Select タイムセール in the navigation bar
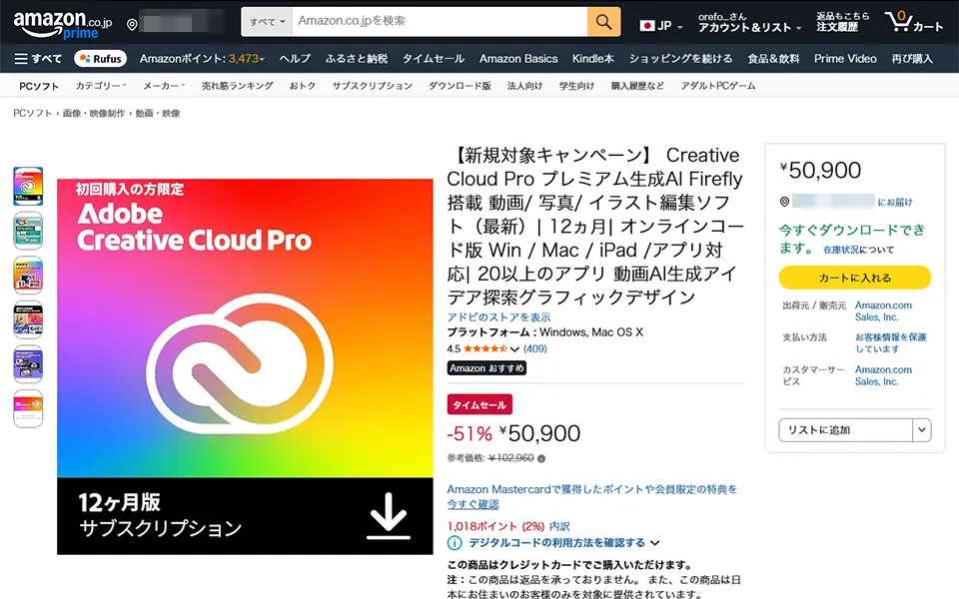959x599 pixels. click(433, 59)
